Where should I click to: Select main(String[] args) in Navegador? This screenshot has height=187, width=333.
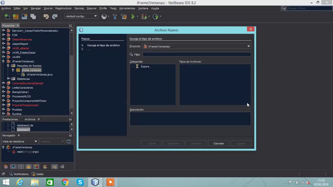coord(28,152)
